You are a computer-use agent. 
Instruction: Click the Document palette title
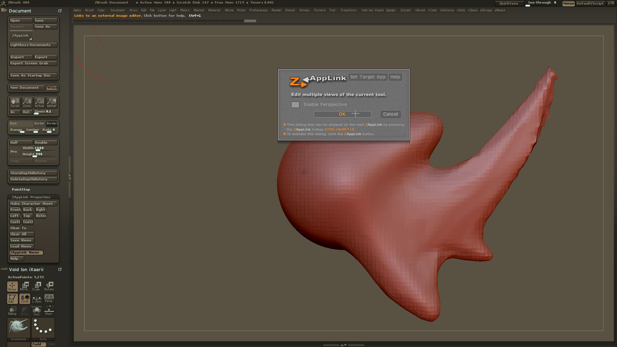tap(20, 11)
